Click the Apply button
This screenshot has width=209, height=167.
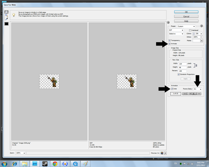coord(186,79)
